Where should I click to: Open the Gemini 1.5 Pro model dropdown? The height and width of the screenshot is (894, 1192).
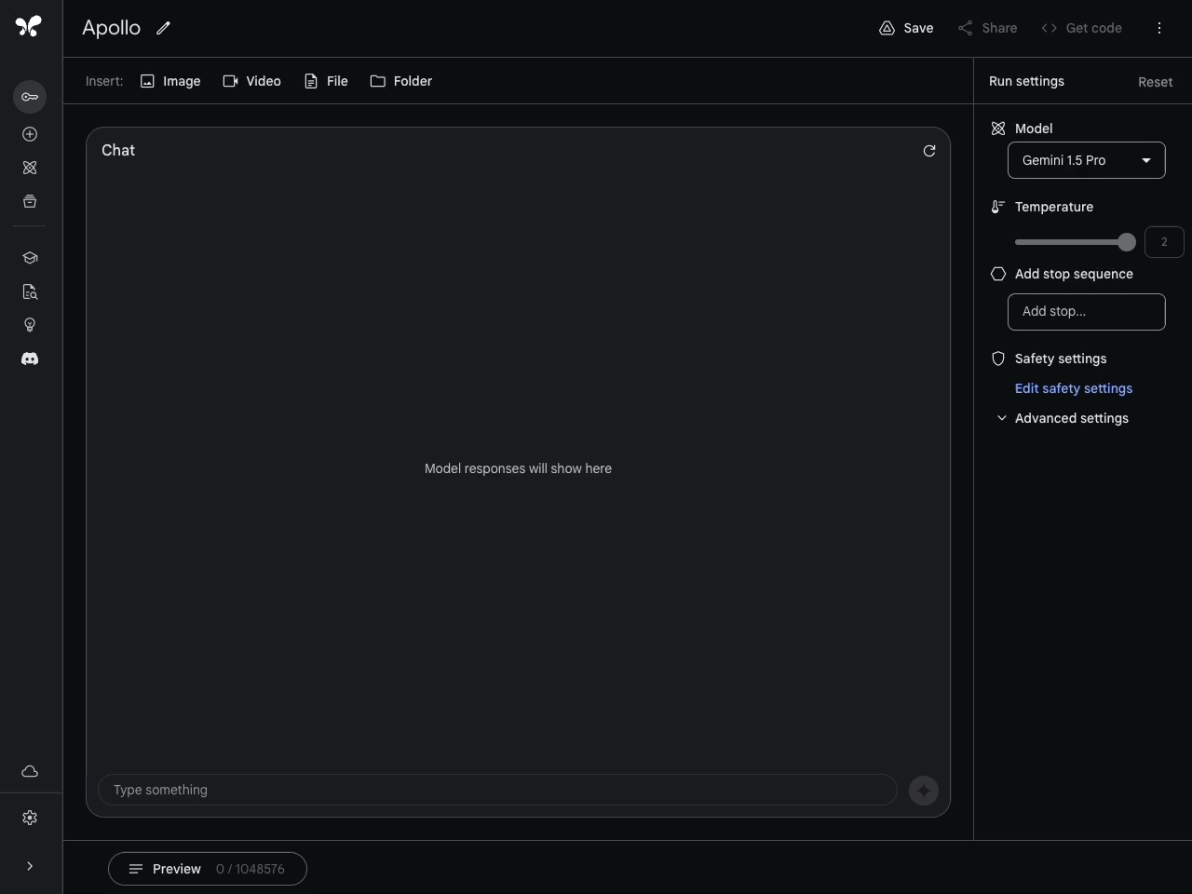(1086, 160)
